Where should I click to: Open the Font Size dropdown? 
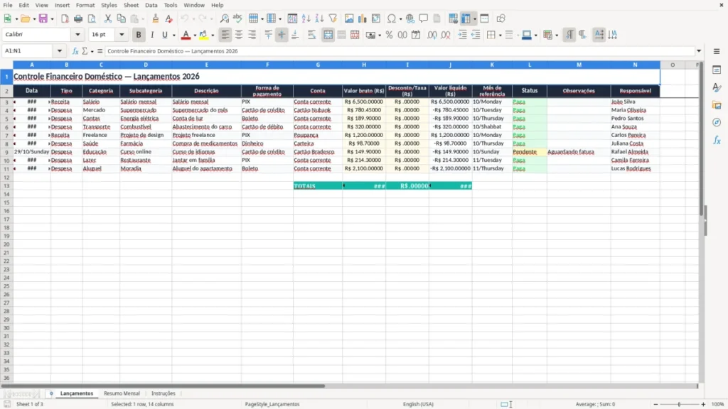[x=122, y=34]
